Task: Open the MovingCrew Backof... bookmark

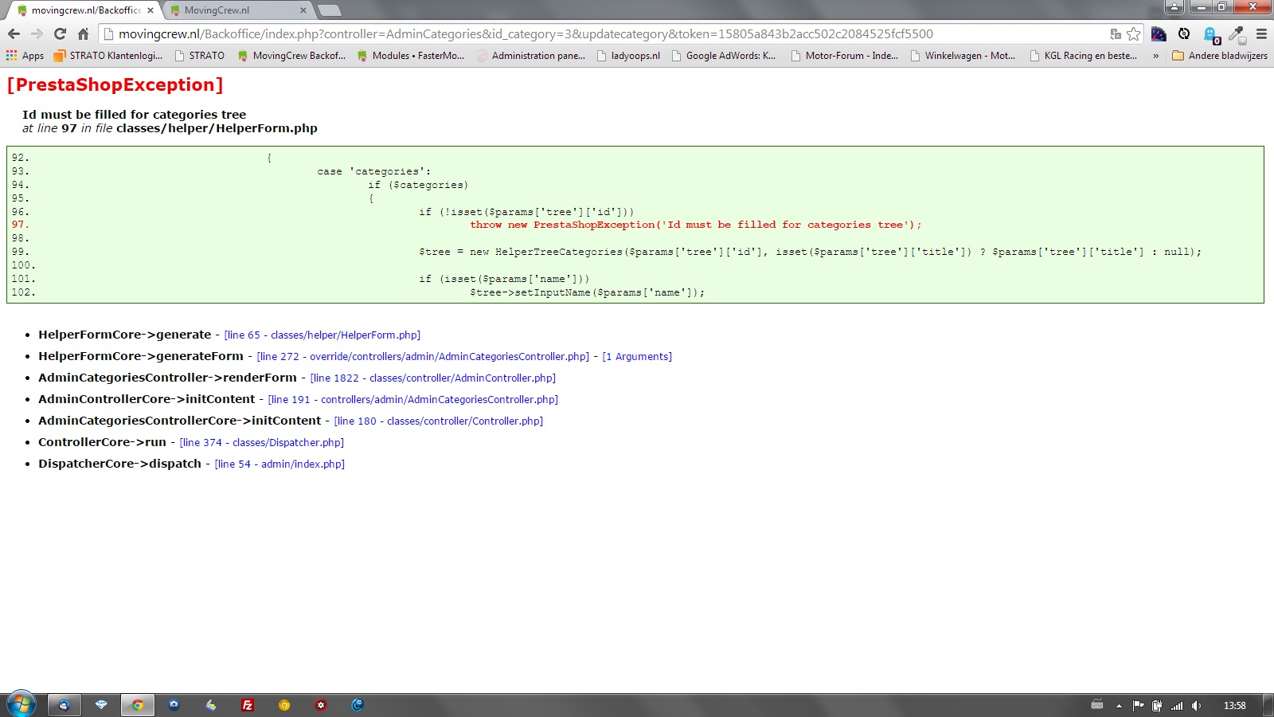Action: [292, 56]
